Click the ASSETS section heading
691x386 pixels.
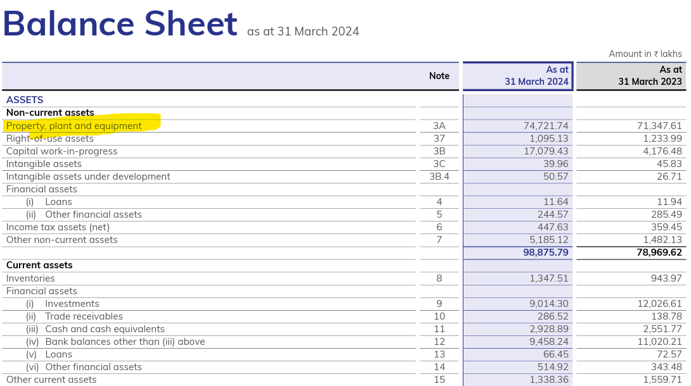25,100
